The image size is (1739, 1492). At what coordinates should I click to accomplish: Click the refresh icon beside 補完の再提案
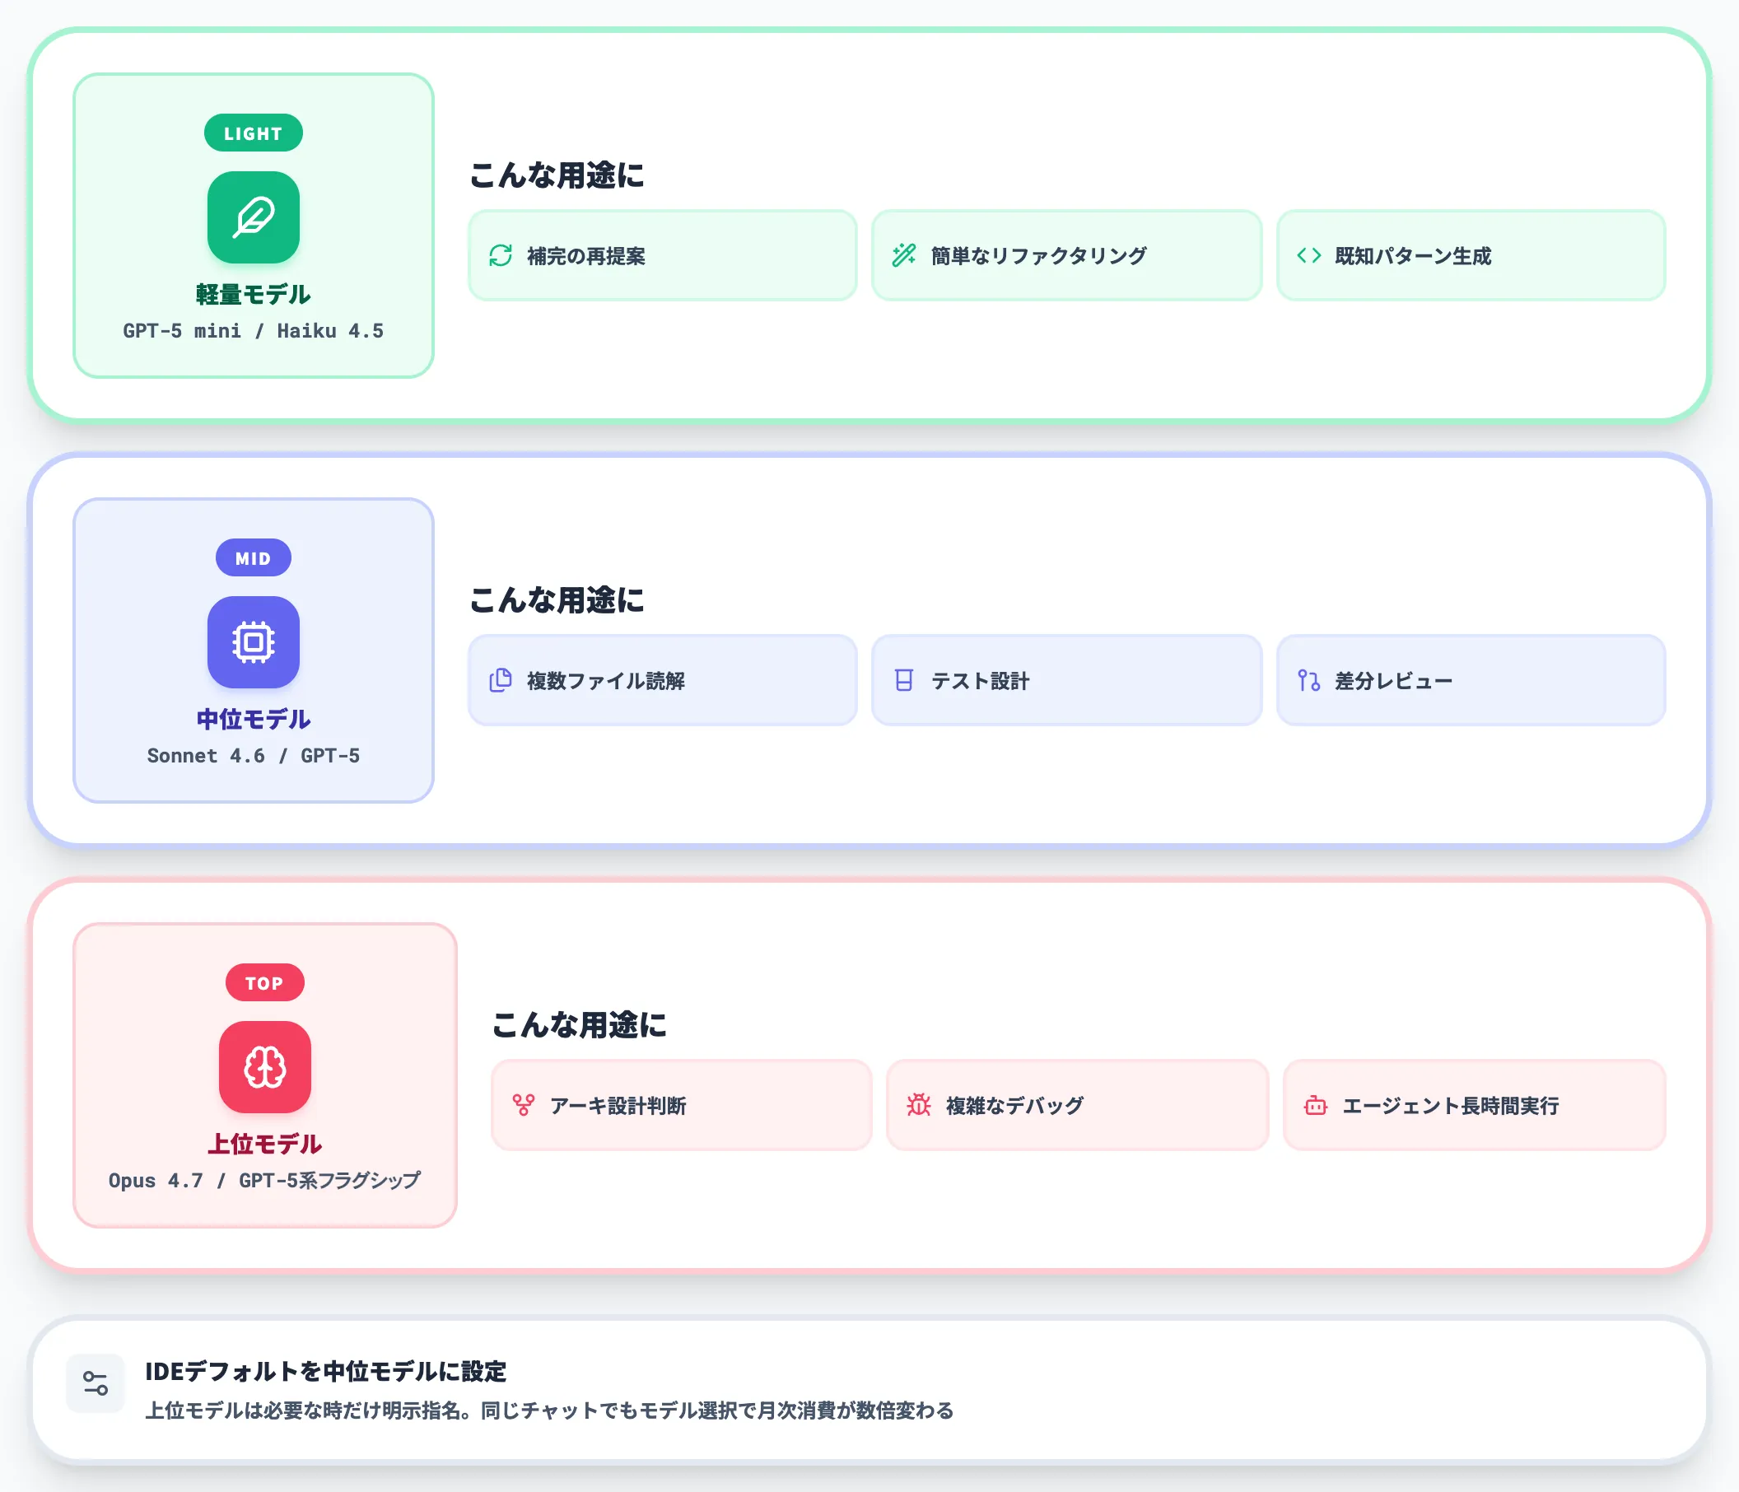pos(501,255)
